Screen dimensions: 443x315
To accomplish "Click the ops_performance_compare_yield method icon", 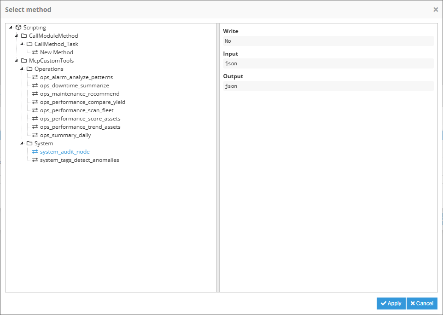I will pos(35,102).
